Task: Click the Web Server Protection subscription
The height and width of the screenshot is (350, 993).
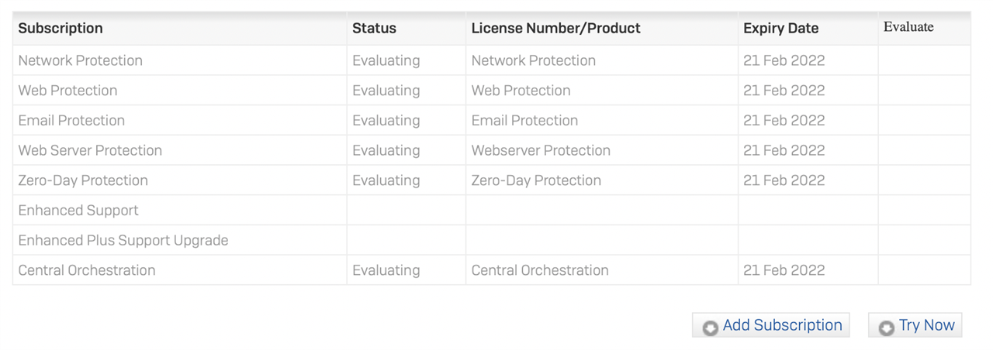Action: [90, 150]
